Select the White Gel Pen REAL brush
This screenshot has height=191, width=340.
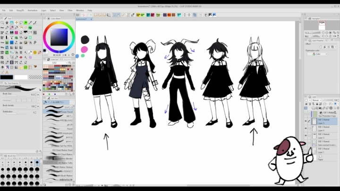point(58,146)
